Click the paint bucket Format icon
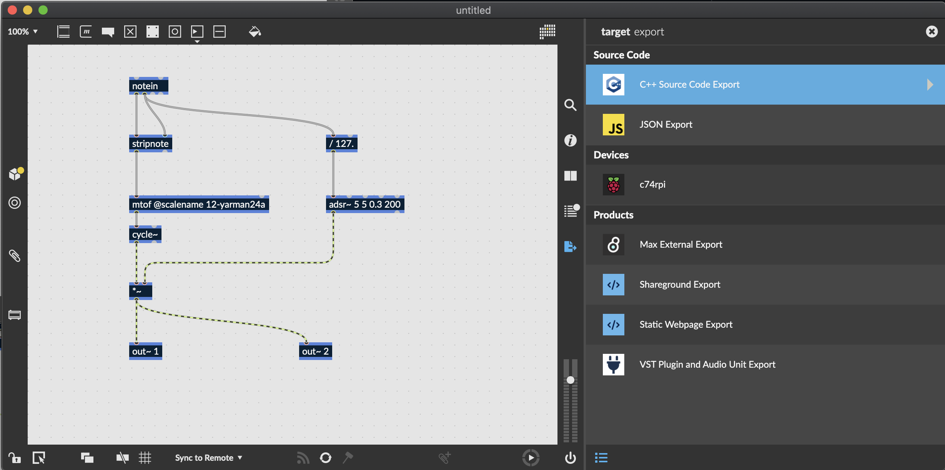 point(255,32)
